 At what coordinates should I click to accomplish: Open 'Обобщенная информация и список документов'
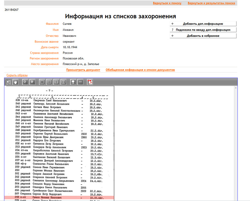pos(140,70)
